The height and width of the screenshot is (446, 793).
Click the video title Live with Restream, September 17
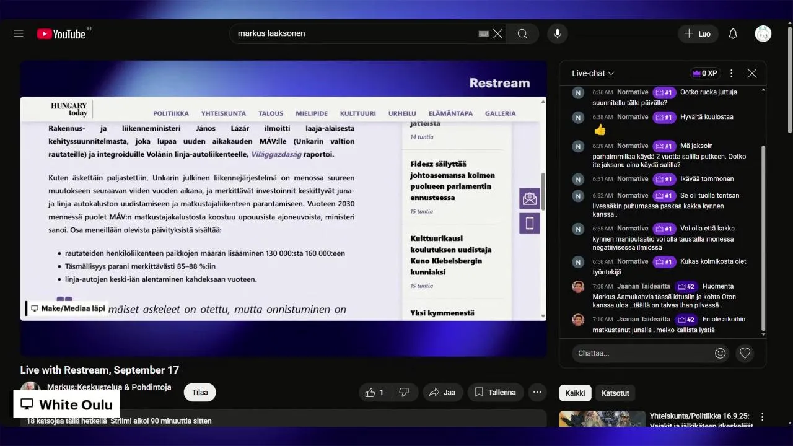pos(100,370)
